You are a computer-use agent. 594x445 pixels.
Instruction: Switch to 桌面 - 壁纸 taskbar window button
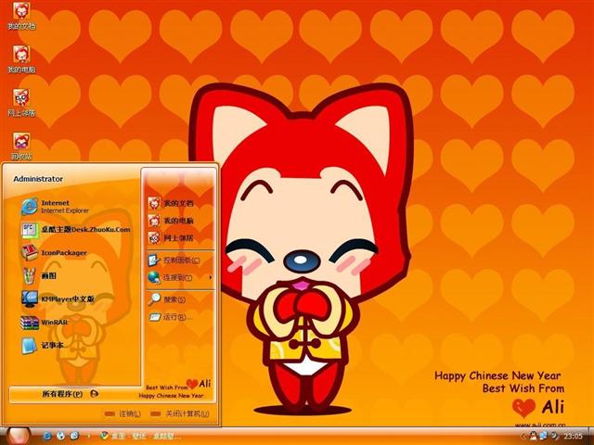pyautogui.click(x=139, y=436)
